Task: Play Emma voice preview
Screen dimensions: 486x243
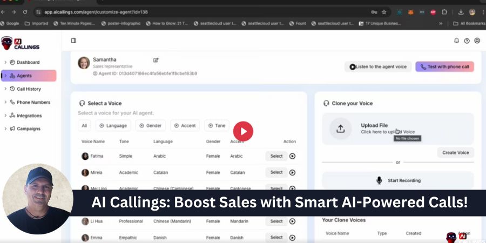Action: click(292, 238)
